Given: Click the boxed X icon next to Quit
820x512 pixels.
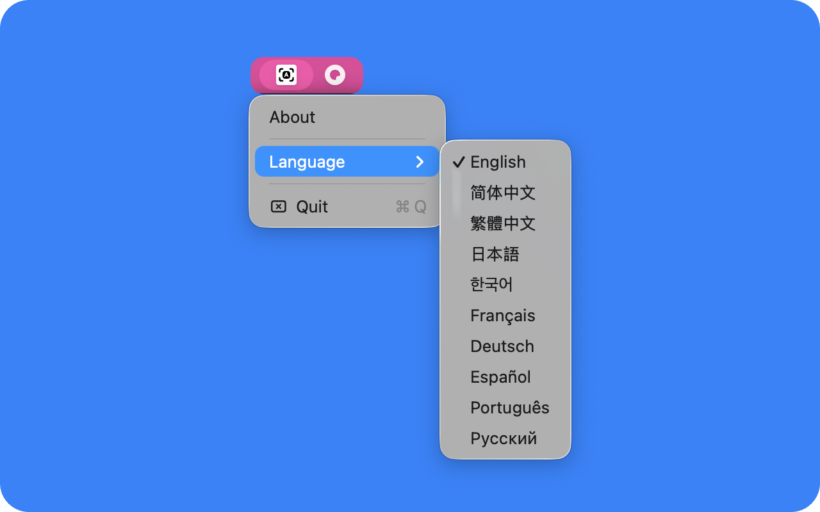Looking at the screenshot, I should (x=278, y=206).
